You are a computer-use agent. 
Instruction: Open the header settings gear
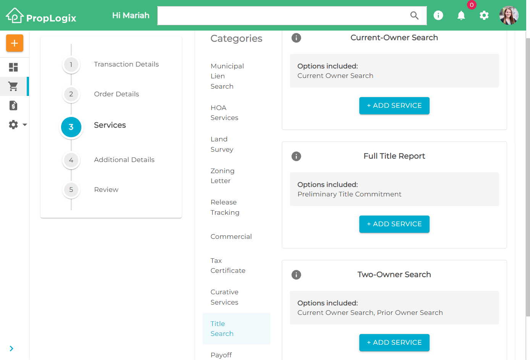tap(484, 15)
